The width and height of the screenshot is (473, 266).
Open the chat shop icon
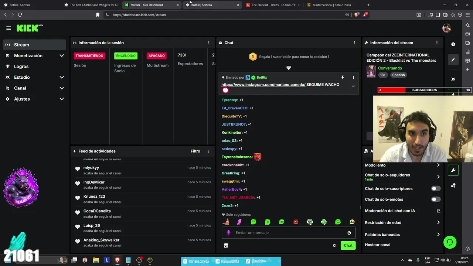point(226,245)
